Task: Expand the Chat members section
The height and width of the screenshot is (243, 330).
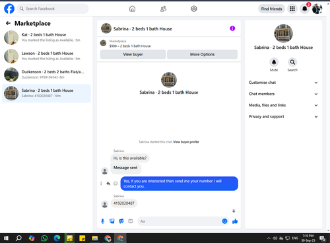Action: point(283,94)
